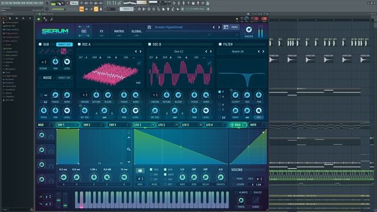Click the OSC B wavetable edit pencil

click(x=210, y=63)
